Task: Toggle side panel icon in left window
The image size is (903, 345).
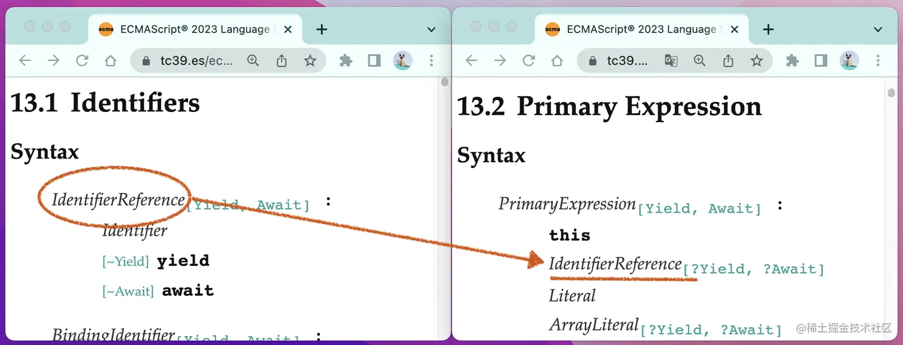Action: pyautogui.click(x=374, y=60)
